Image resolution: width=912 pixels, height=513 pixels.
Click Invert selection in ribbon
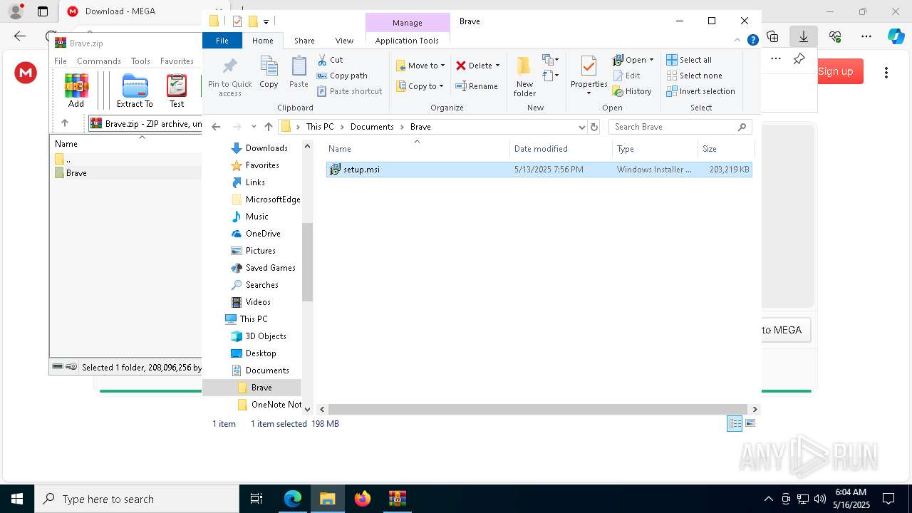click(x=700, y=91)
